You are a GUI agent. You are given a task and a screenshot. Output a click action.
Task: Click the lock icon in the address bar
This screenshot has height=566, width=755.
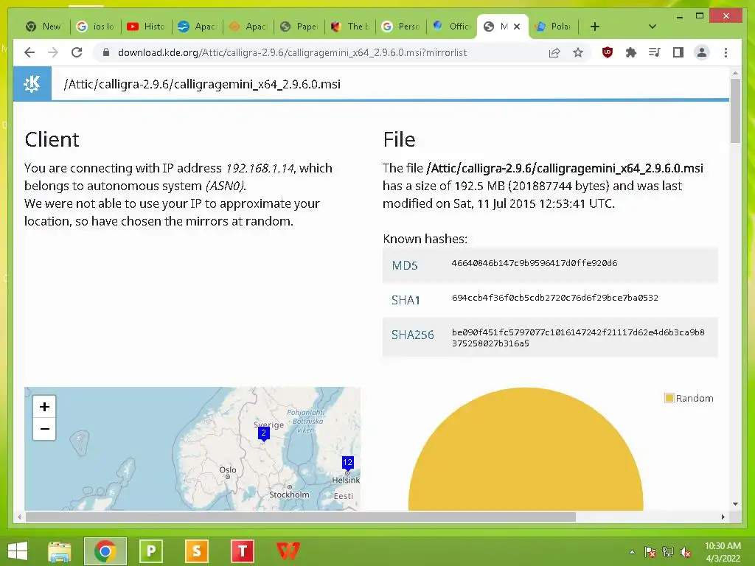click(x=106, y=52)
